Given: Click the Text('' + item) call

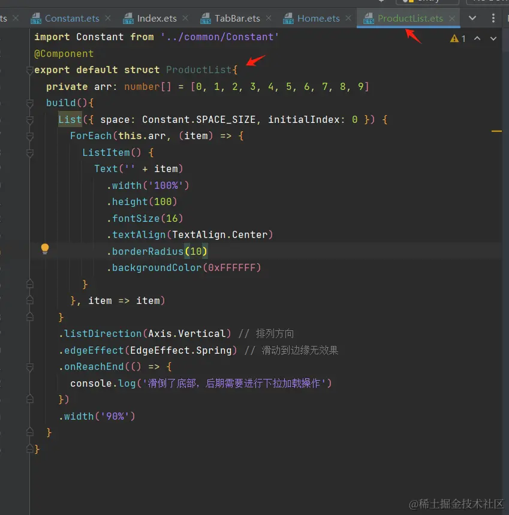Looking at the screenshot, I should (x=138, y=169).
